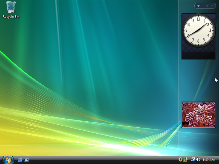Add a gadget with the plus button

tap(198, 6)
